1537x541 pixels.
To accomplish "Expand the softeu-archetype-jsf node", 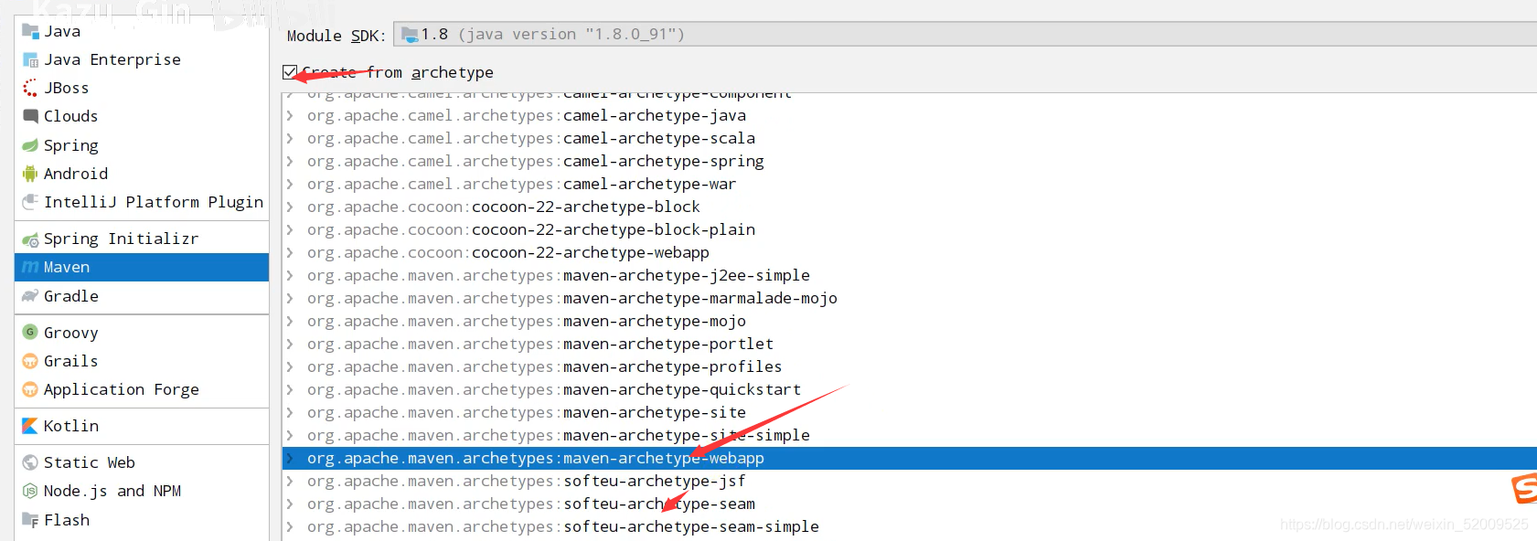I will tap(290, 481).
